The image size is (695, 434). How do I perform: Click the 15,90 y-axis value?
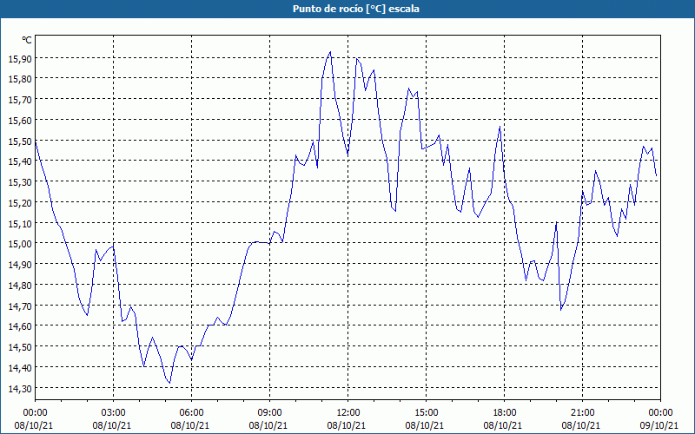pos(19,58)
